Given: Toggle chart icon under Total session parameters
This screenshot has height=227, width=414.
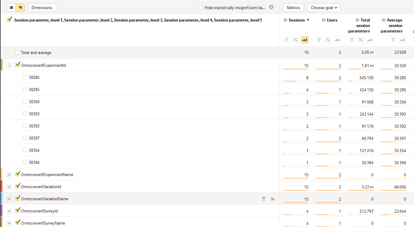Looking at the screenshot, I should (370, 40).
